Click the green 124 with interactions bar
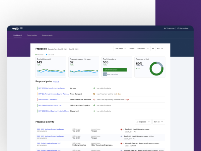Image resolution: width=201 pixels, height=151 pixels. click(115, 70)
